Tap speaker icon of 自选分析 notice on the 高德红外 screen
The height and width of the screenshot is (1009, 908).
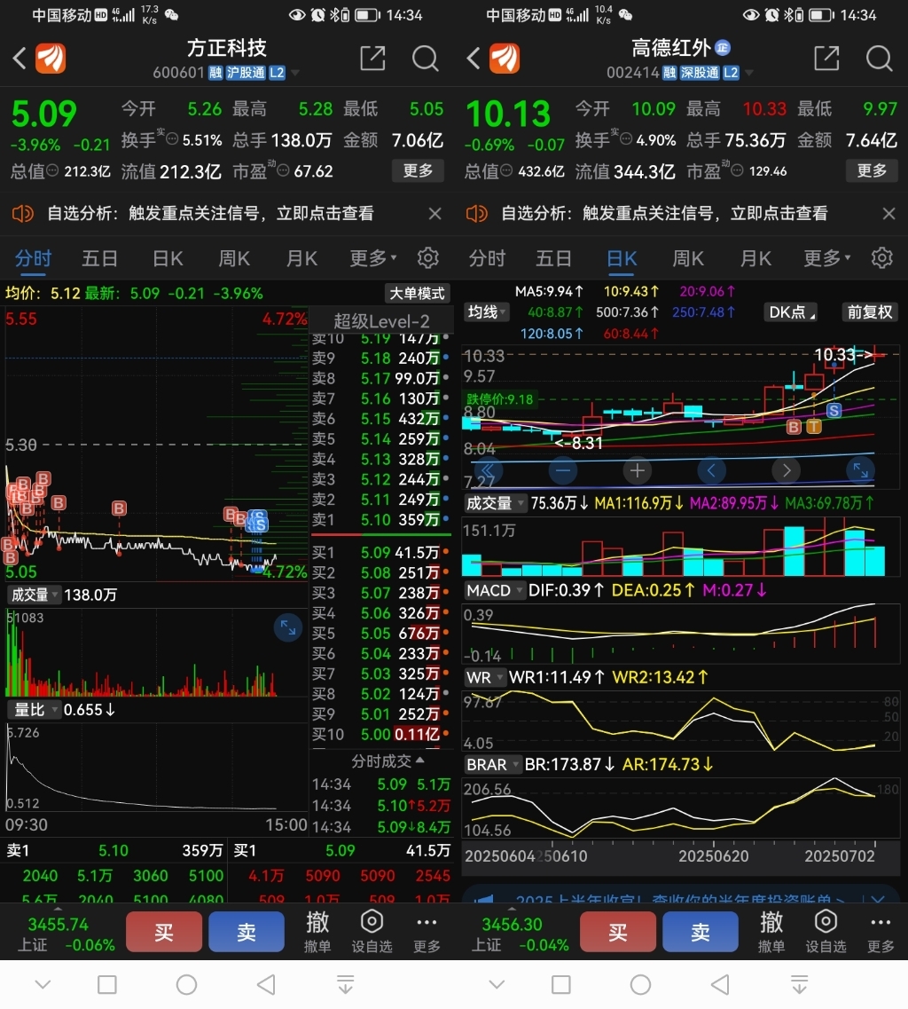(x=476, y=213)
